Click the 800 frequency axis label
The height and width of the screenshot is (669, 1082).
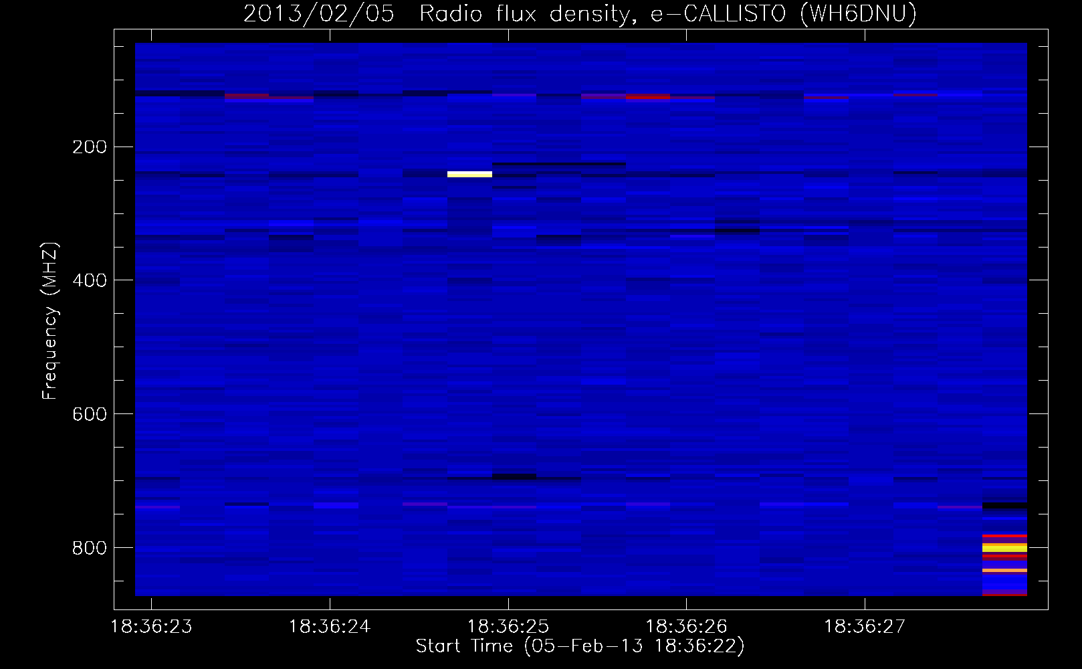90,549
